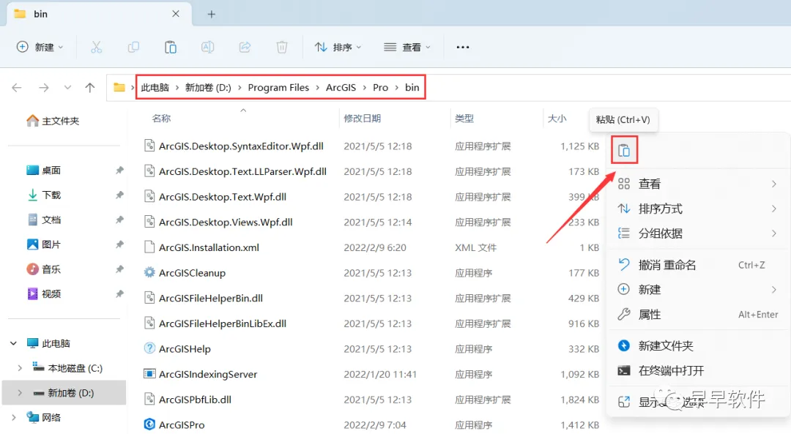Click the Delete trash icon in toolbar
Screen dimensions: 791x434
[x=282, y=47]
